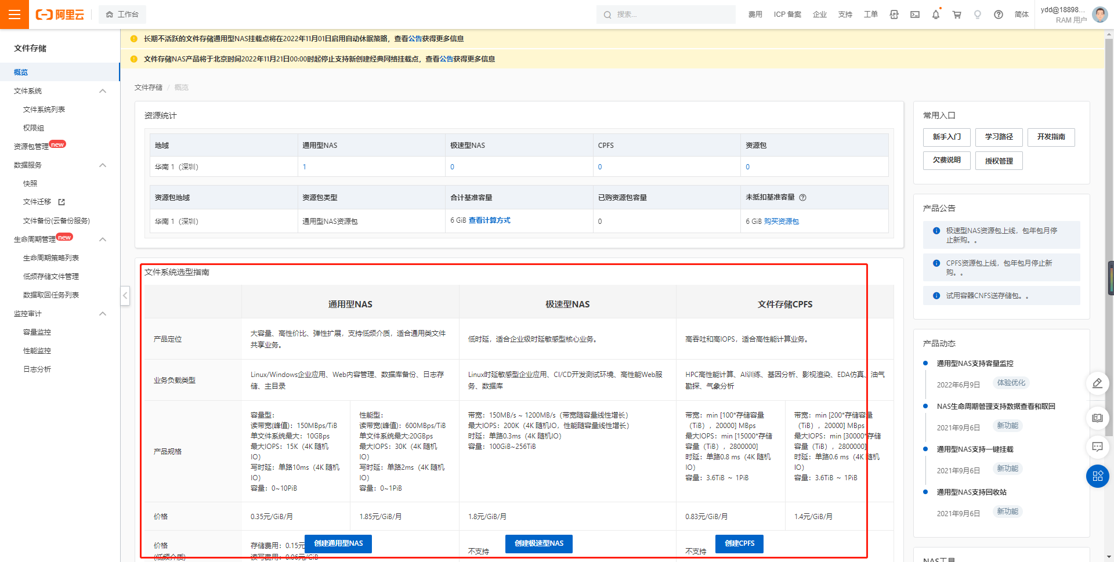Viewport: 1114px width, 562px height.
Task: Launch Cloud Shell terminal icon
Action: [915, 14]
